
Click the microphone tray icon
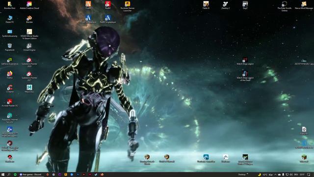point(283,175)
